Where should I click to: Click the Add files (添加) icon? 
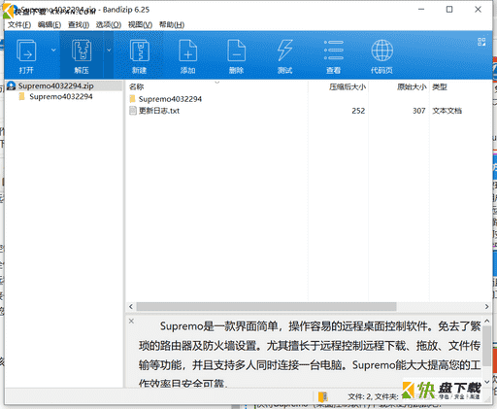click(188, 51)
